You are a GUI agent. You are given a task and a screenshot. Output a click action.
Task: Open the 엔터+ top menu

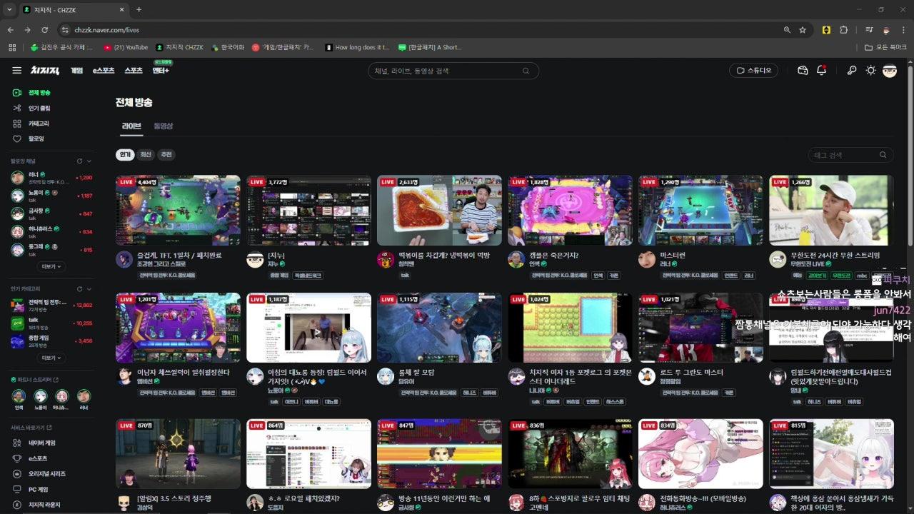click(161, 71)
